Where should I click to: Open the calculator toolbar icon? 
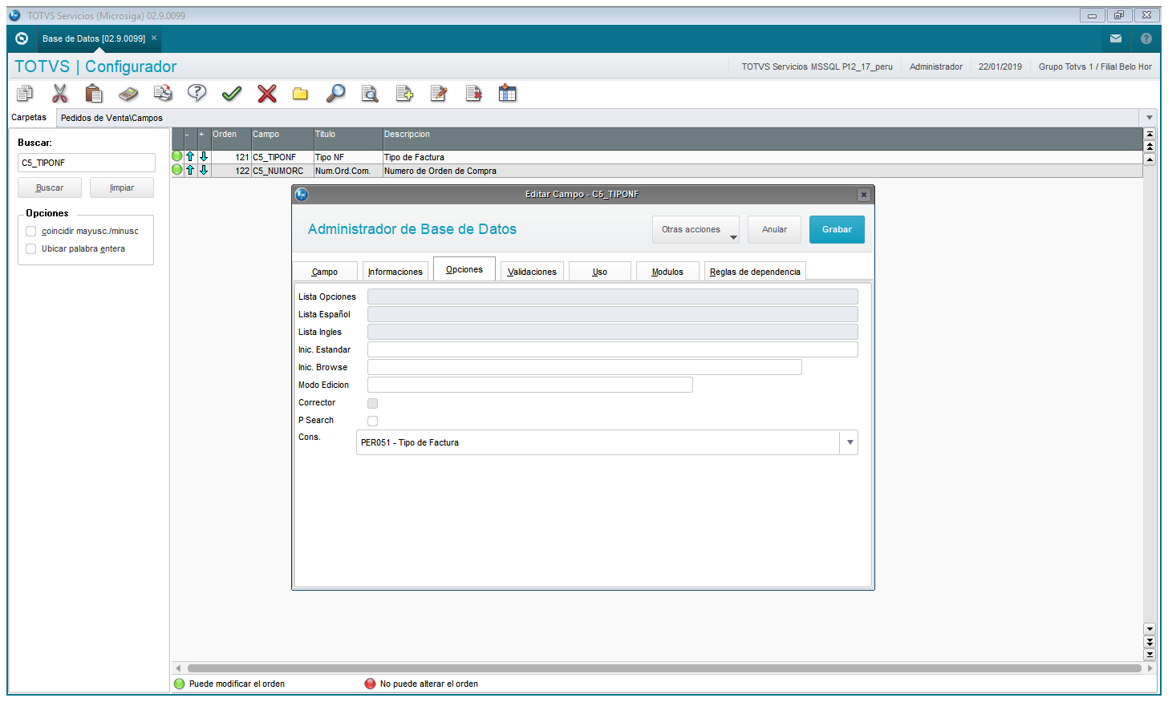click(x=128, y=94)
